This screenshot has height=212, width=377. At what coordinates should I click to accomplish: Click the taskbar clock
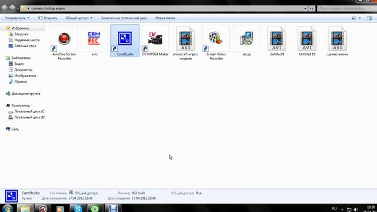[371, 209]
